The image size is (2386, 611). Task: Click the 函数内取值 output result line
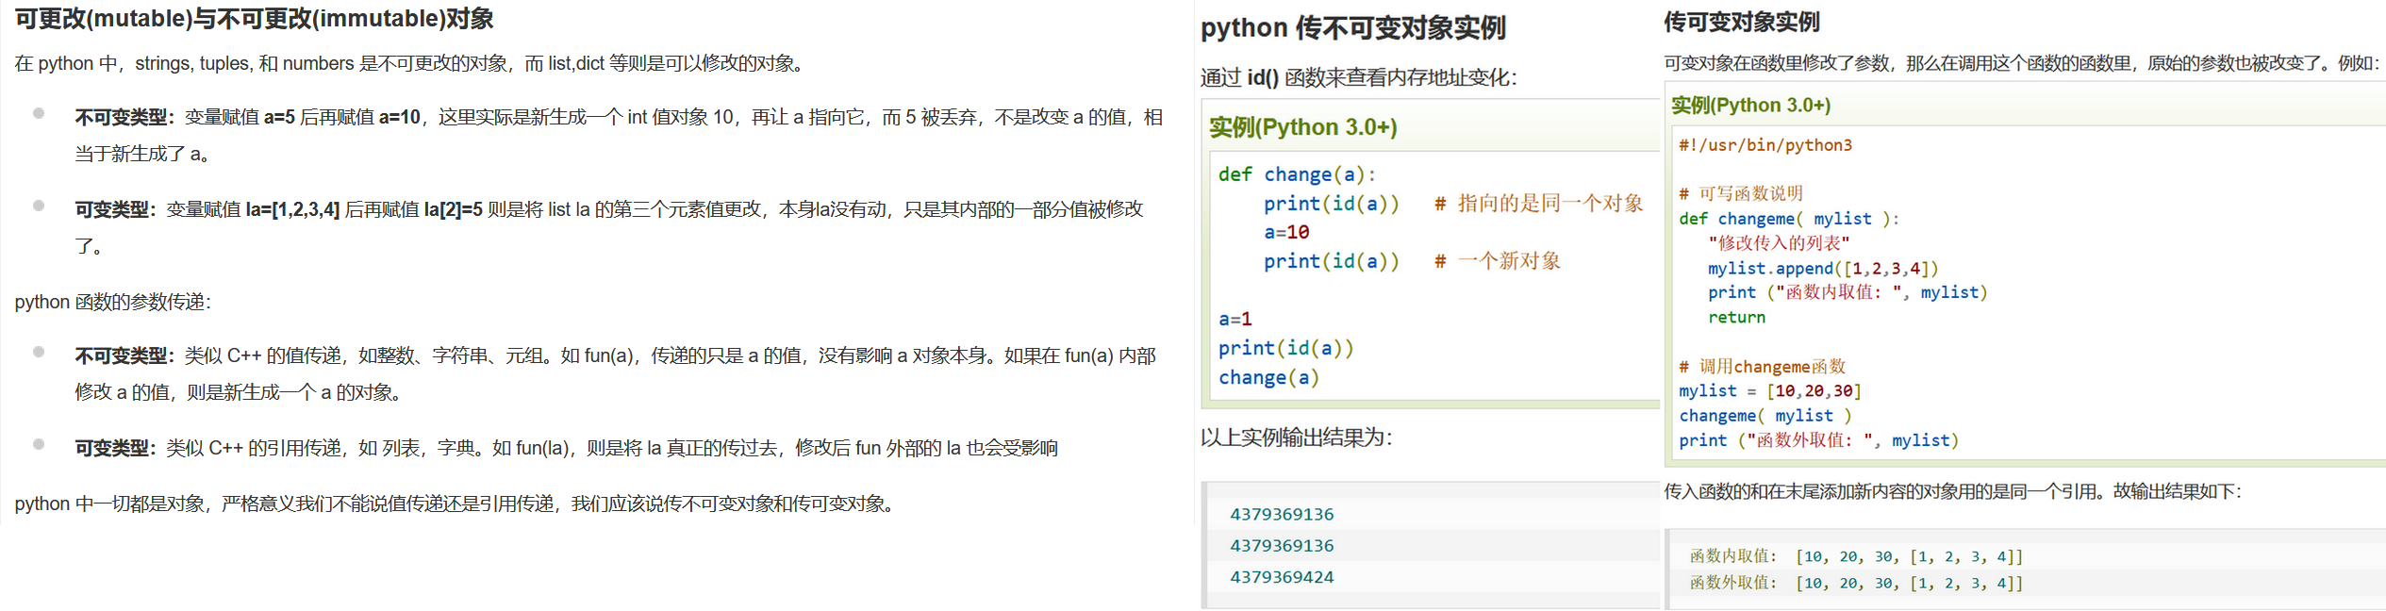1855,556
